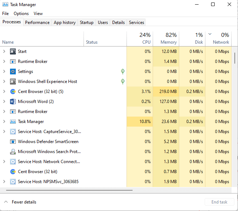This screenshot has height=211, width=238.
Task: Click the Cent Browser process group icon
Action: click(13, 92)
